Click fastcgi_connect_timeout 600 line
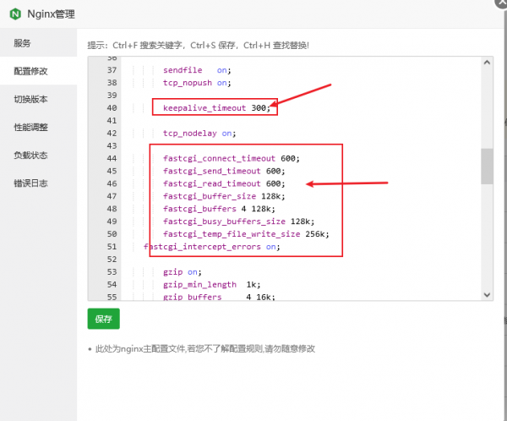Viewport: 507px width, 421px height. point(232,158)
